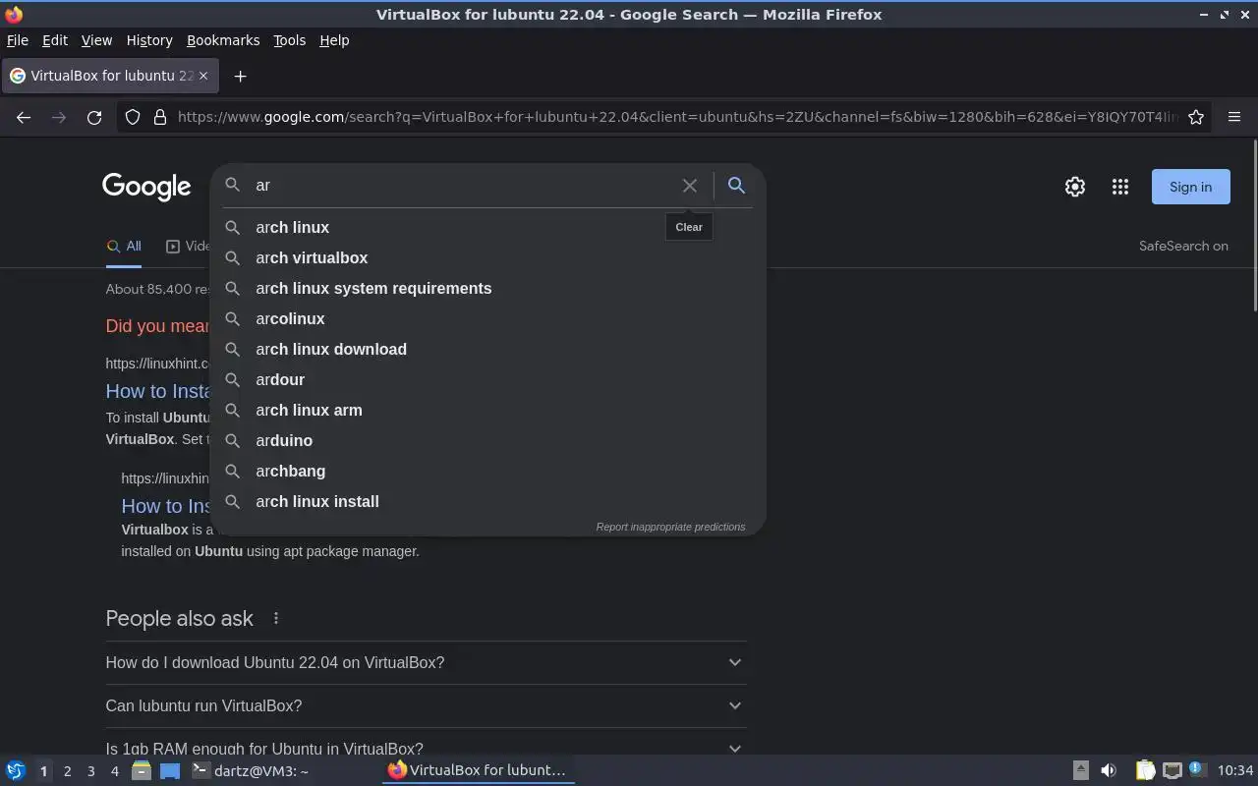Open the network tray icon
This screenshot has width=1258, height=786.
[1172, 770]
